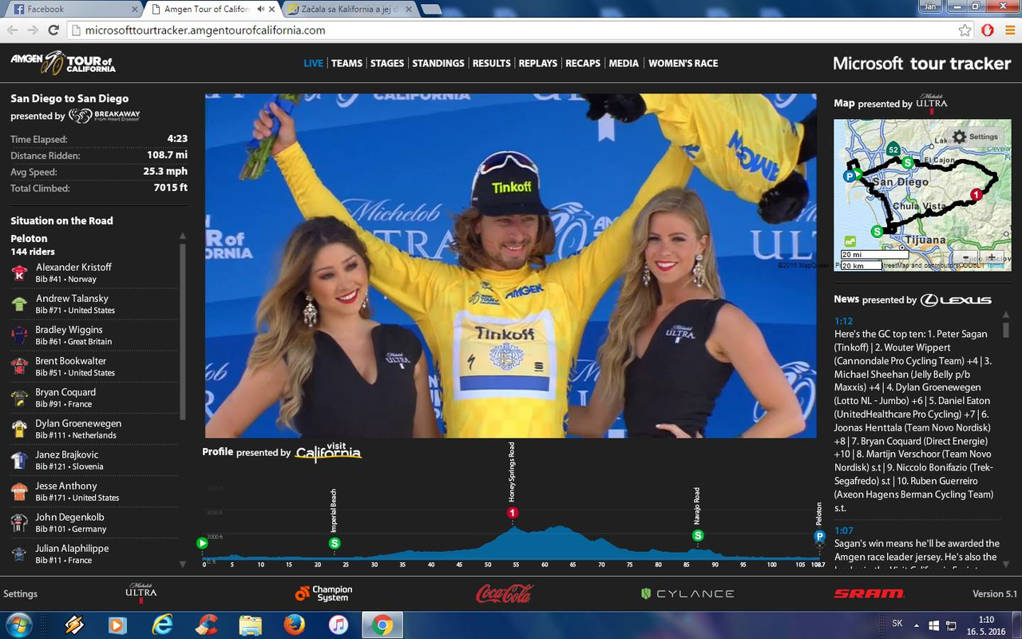Viewport: 1022px width, 639px height.
Task: Click Peloton P marker on profile
Action: pos(819,536)
